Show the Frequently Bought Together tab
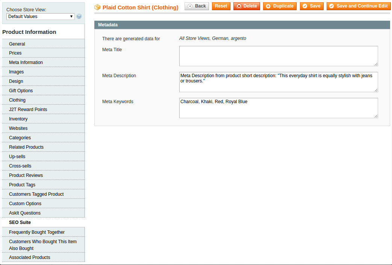 pyautogui.click(x=37, y=232)
